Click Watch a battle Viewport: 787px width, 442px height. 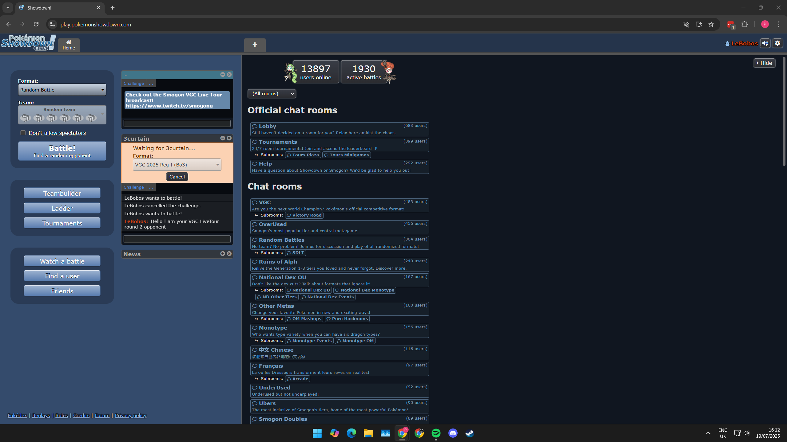62,261
